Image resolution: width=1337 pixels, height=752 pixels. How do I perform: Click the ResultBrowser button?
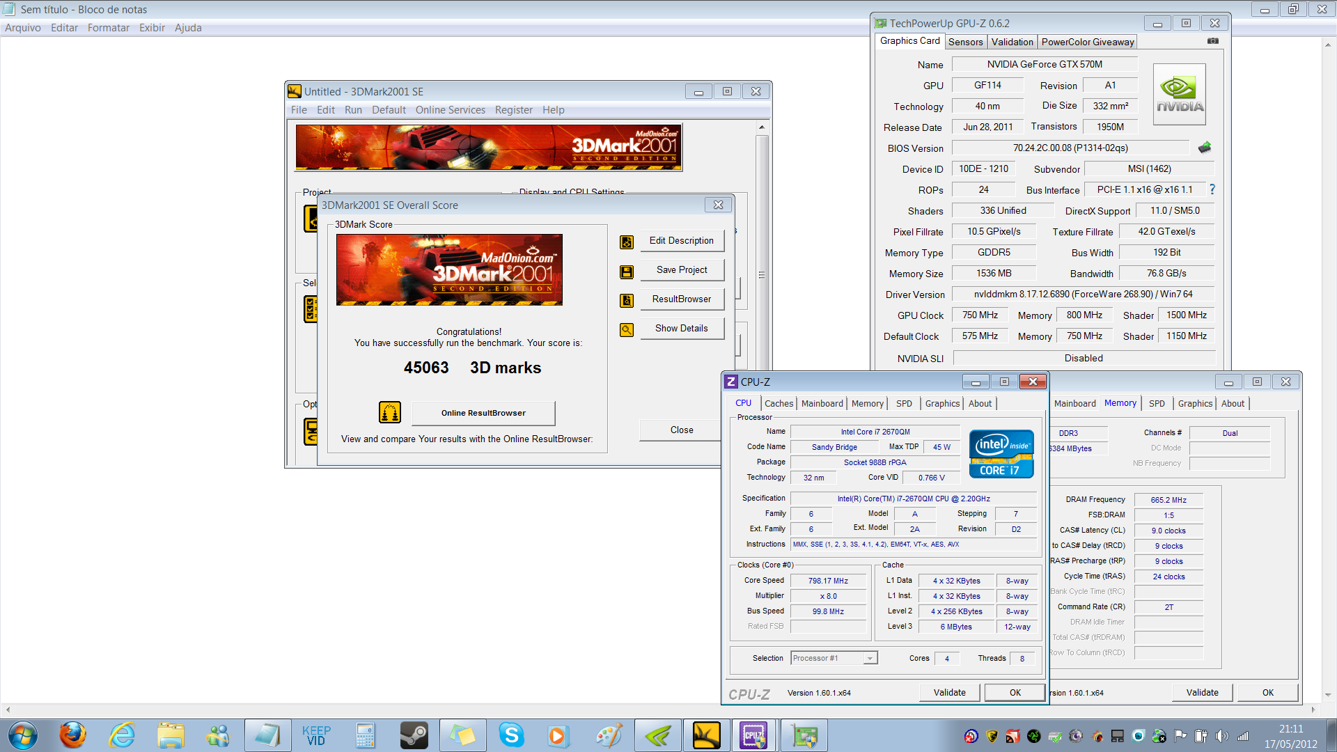(x=682, y=299)
